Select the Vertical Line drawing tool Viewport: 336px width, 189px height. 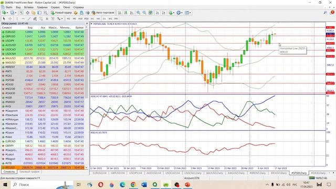point(17,19)
